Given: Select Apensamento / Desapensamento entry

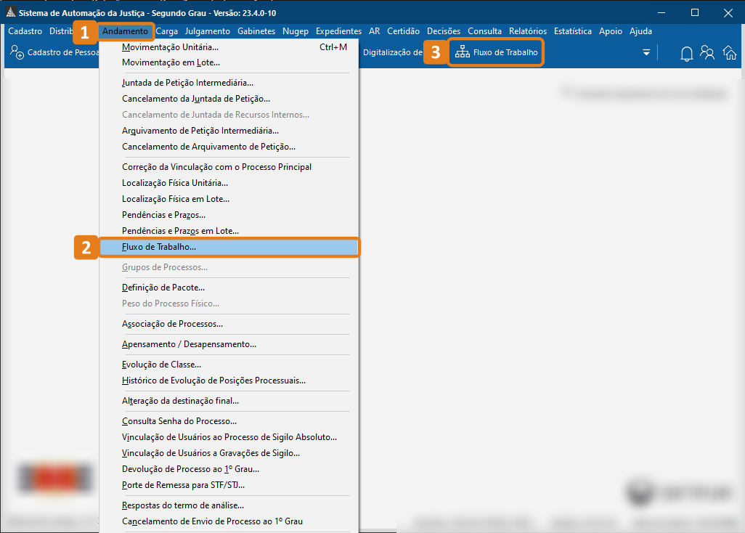Looking at the screenshot, I should pos(189,344).
